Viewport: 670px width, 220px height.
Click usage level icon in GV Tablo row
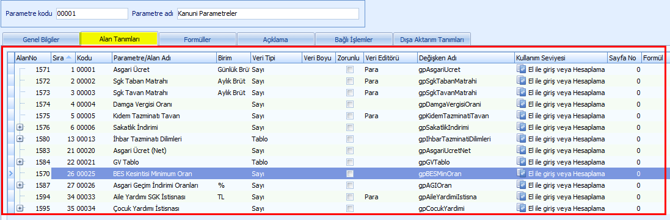pyautogui.click(x=521, y=161)
